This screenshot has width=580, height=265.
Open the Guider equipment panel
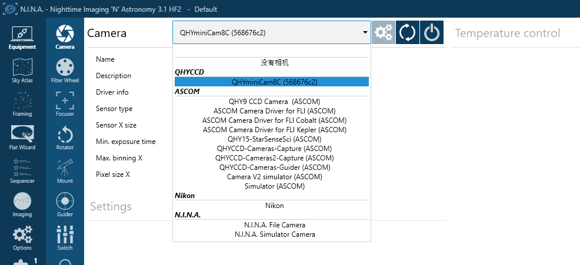(x=65, y=204)
